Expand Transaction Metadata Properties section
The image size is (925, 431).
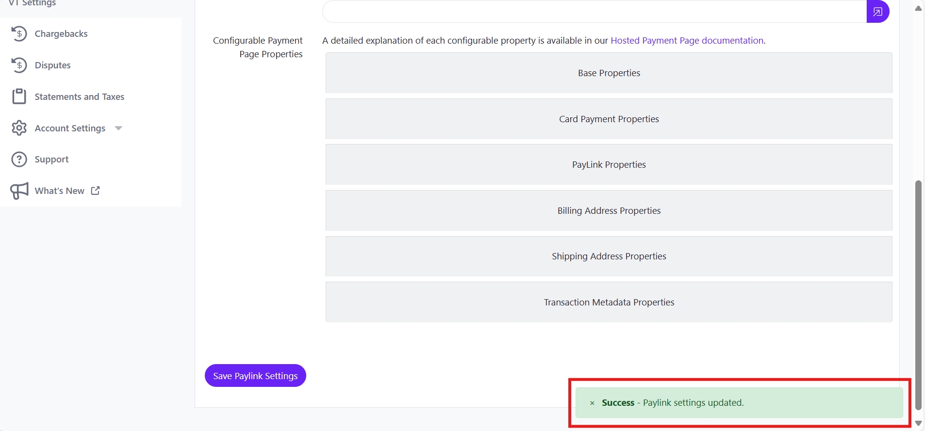(609, 302)
